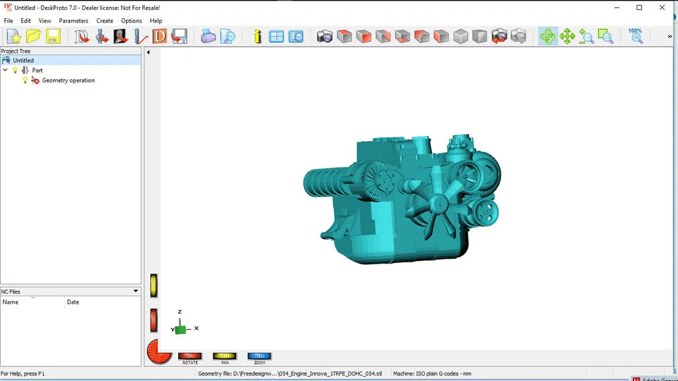Load a vector file with the outlined D icon

81,36
